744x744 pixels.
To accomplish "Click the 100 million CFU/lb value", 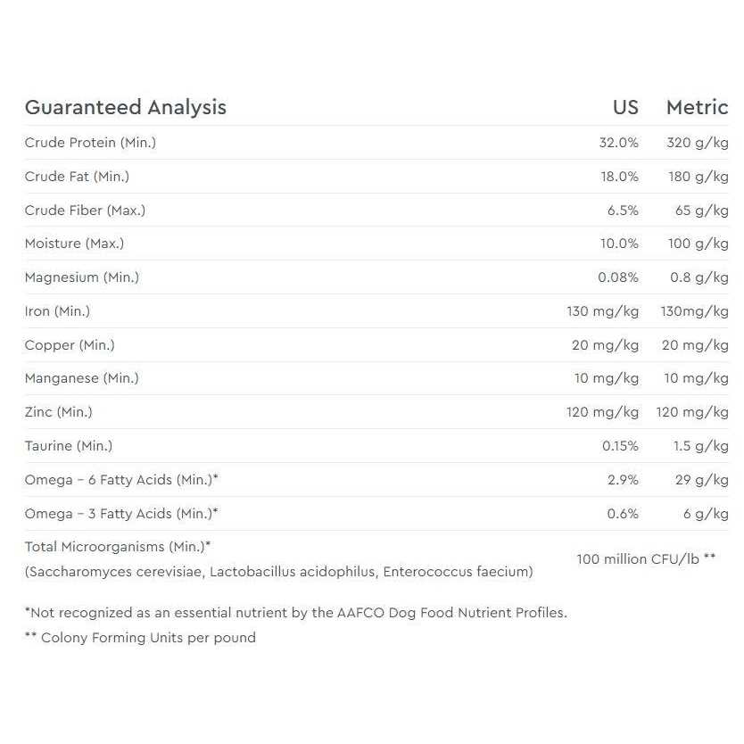I will tap(646, 559).
